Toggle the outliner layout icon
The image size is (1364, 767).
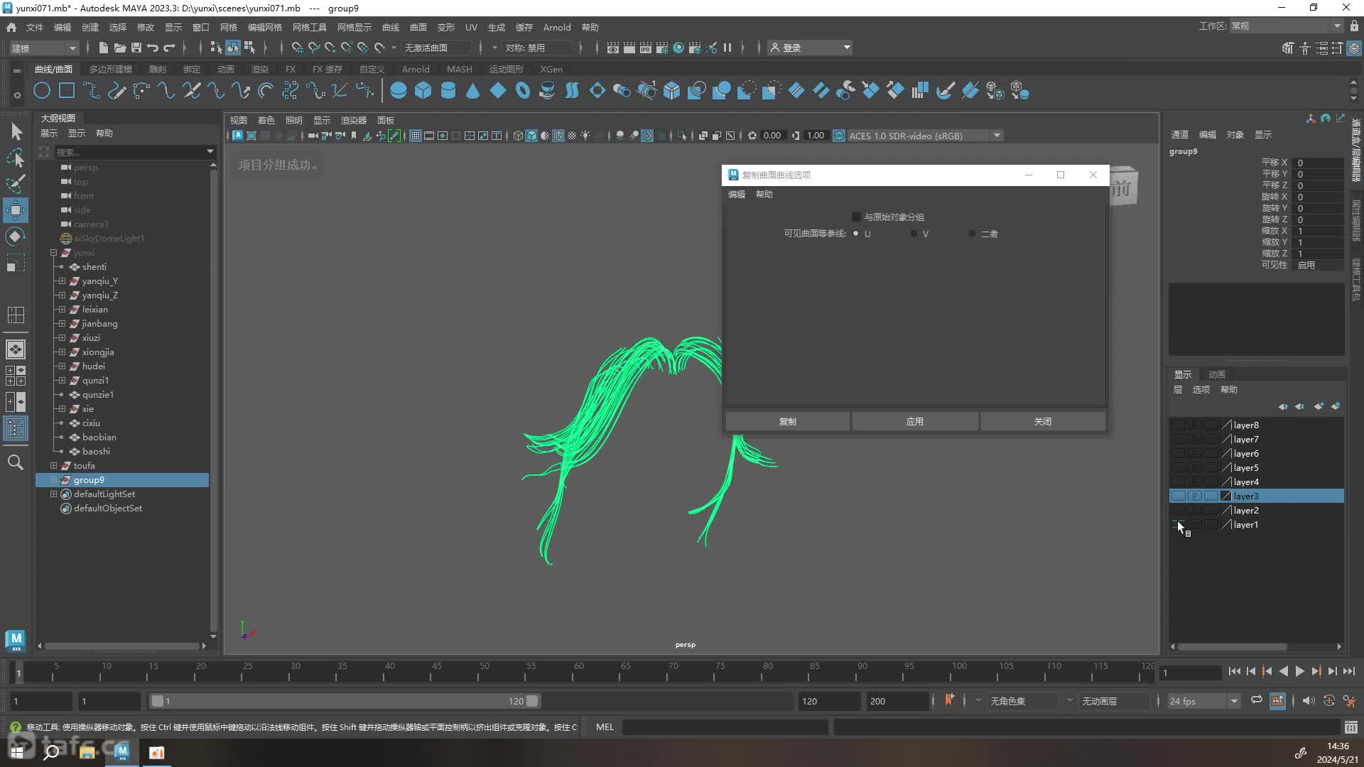pos(16,428)
